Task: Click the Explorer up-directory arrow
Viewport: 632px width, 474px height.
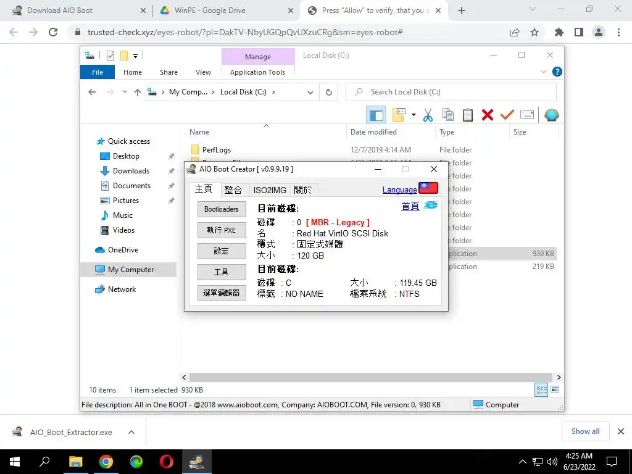Action: [x=138, y=93]
